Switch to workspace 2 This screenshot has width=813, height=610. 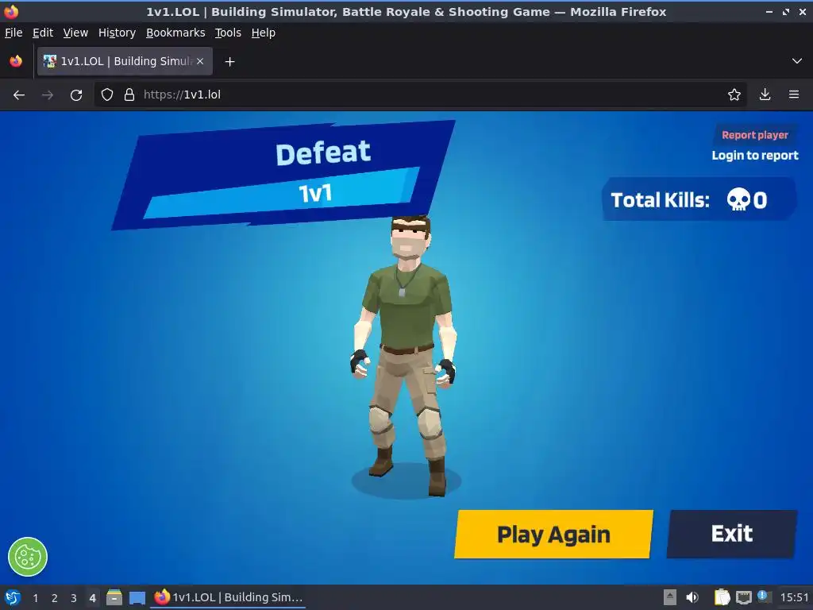[55, 598]
